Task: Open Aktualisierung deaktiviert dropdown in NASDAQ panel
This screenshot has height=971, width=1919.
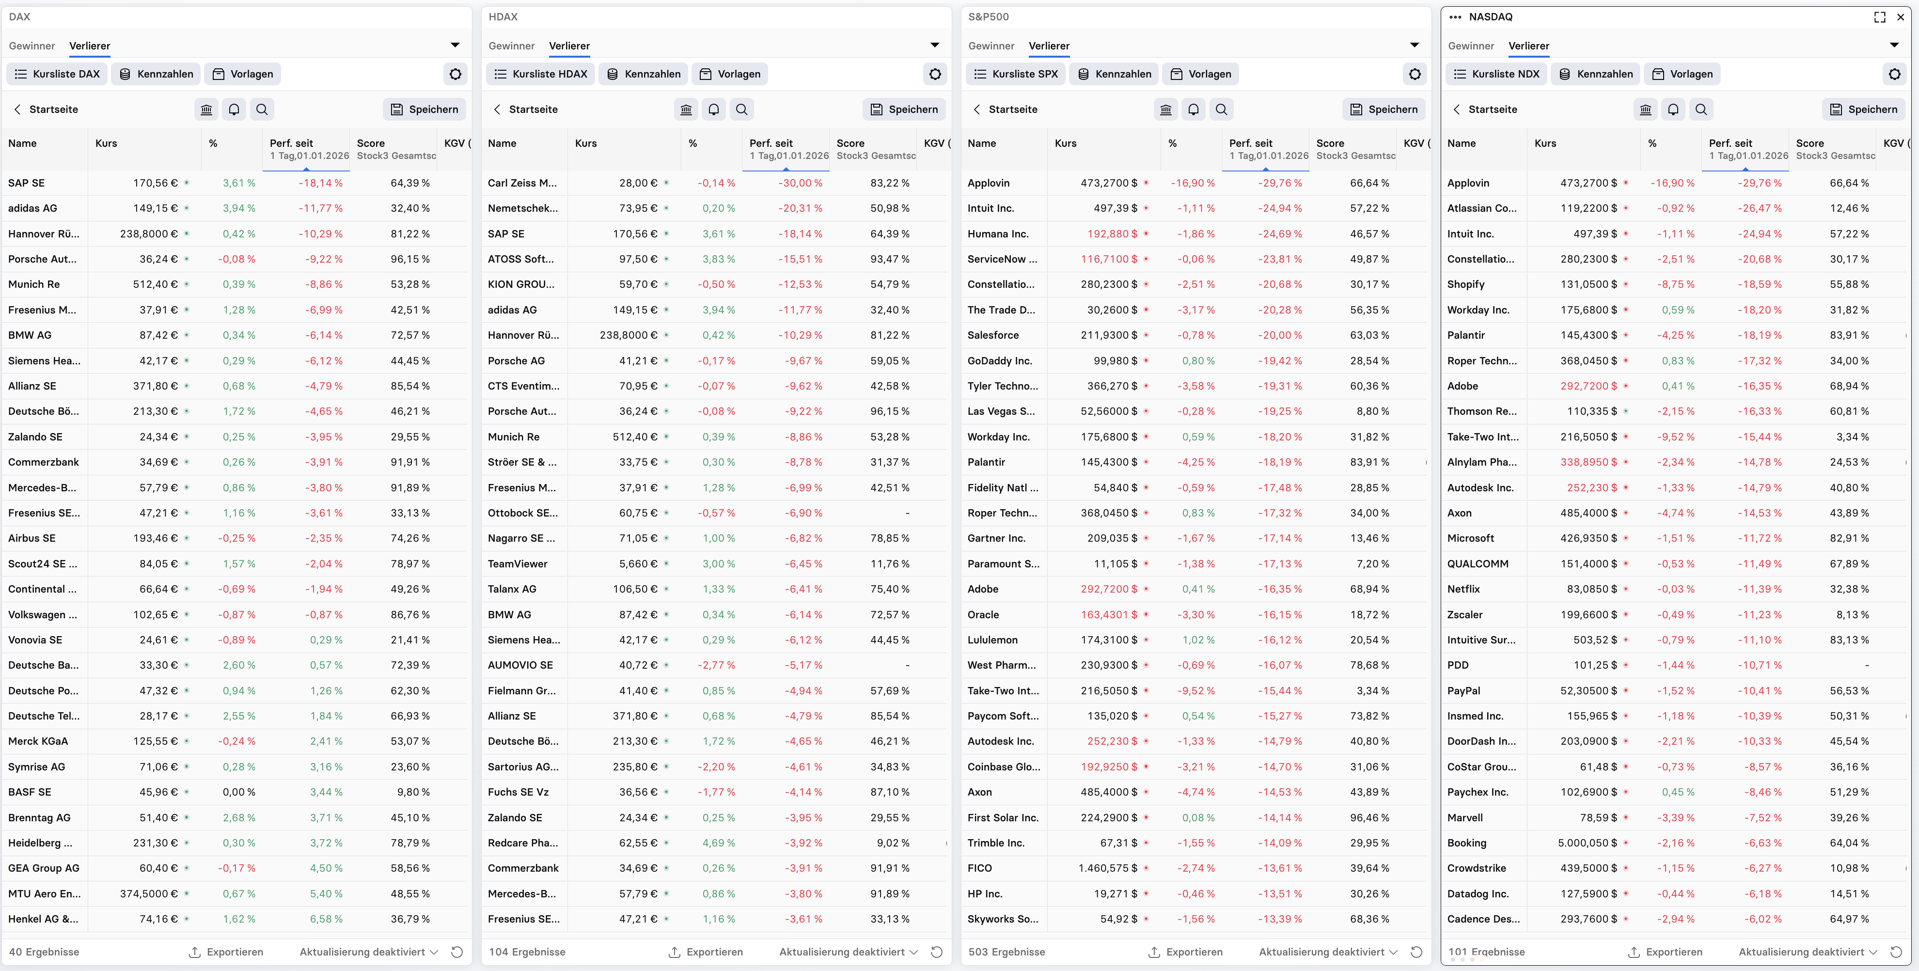Action: (1808, 952)
